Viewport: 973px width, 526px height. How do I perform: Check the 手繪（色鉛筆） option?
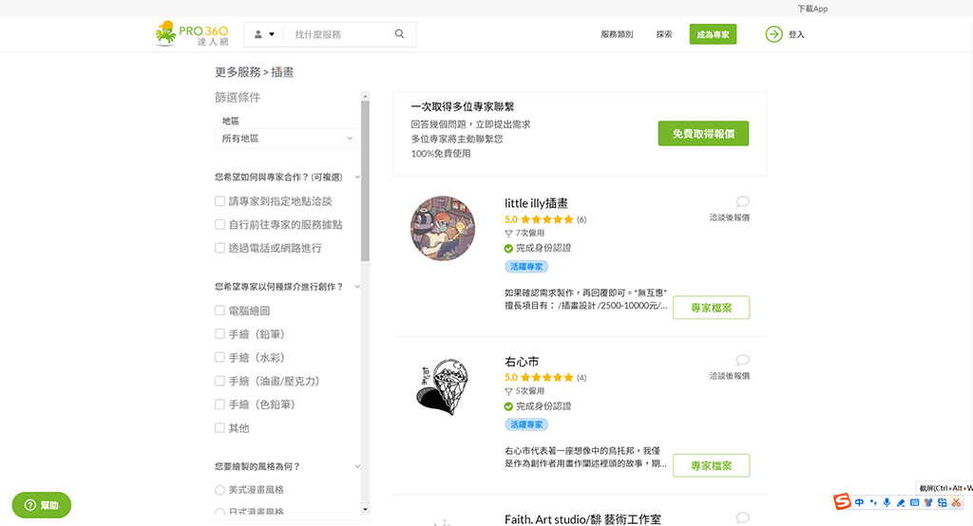[x=219, y=404]
